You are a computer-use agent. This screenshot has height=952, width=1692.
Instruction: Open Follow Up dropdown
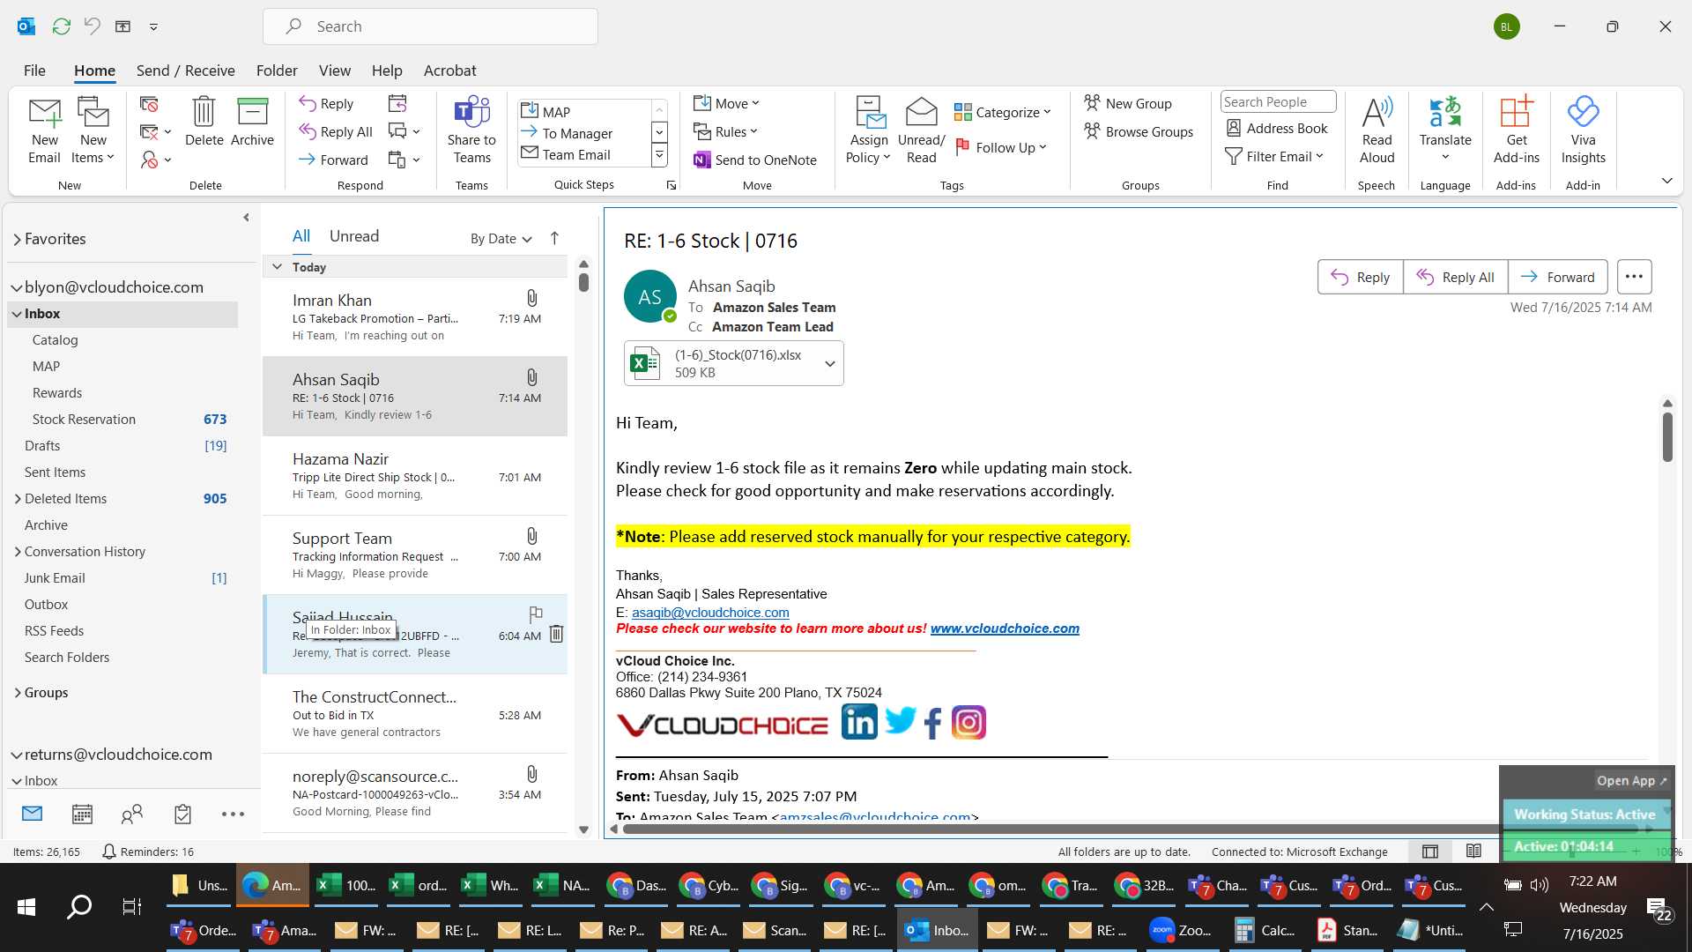[x=1001, y=147]
